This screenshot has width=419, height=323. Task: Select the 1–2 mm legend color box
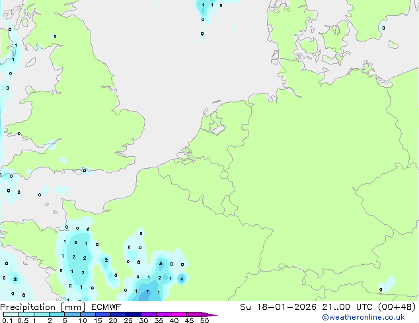[x=42, y=314]
